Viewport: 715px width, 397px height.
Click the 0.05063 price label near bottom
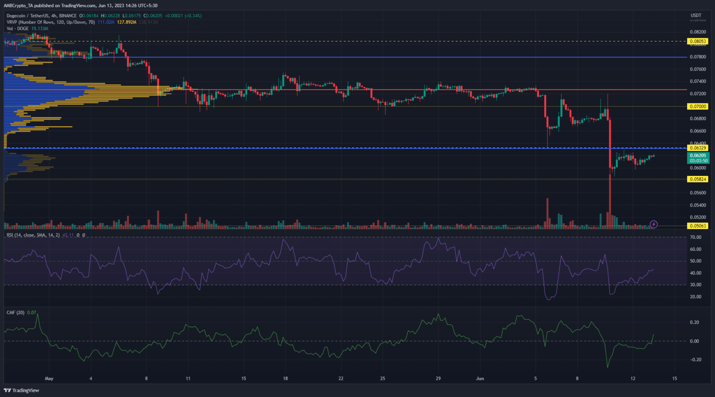(698, 226)
